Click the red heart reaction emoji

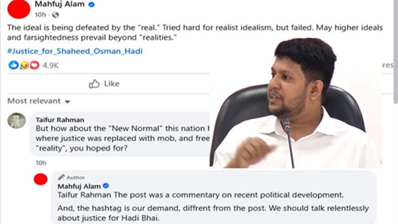click(x=34, y=65)
